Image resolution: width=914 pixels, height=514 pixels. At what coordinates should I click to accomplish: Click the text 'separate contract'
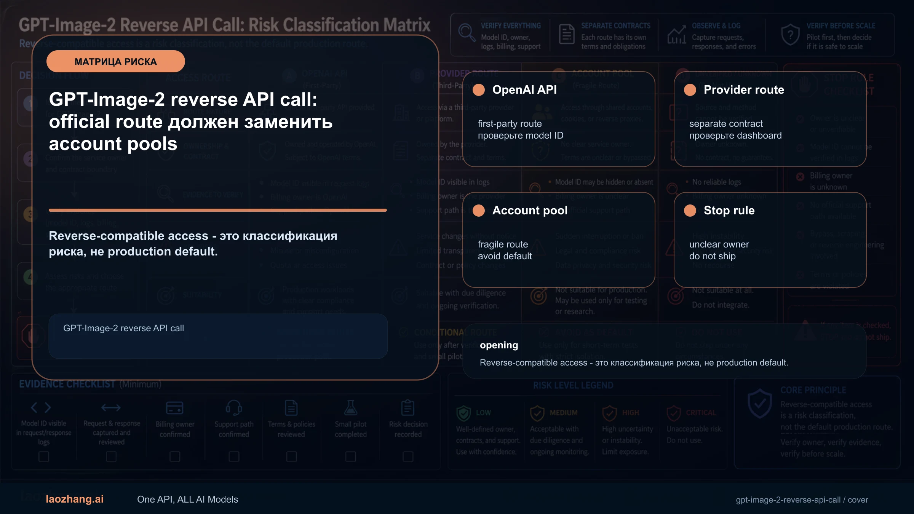pos(726,124)
